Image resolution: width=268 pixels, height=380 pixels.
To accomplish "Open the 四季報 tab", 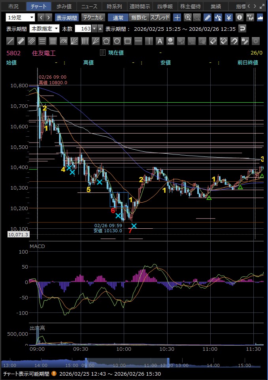I will tap(165, 6).
